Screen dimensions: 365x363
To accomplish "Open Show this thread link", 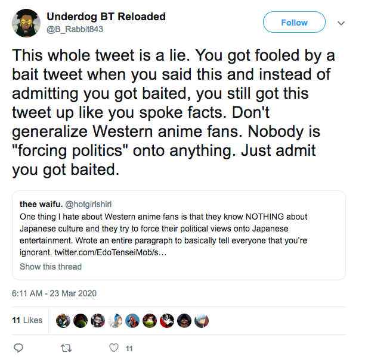I will [51, 267].
